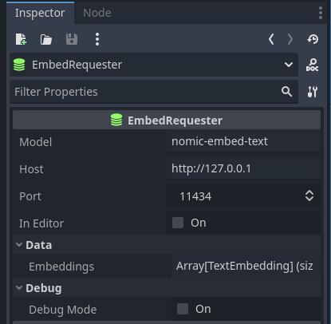Open the EmbedRequester object dropdown
This screenshot has width=331, height=324.
click(x=154, y=65)
